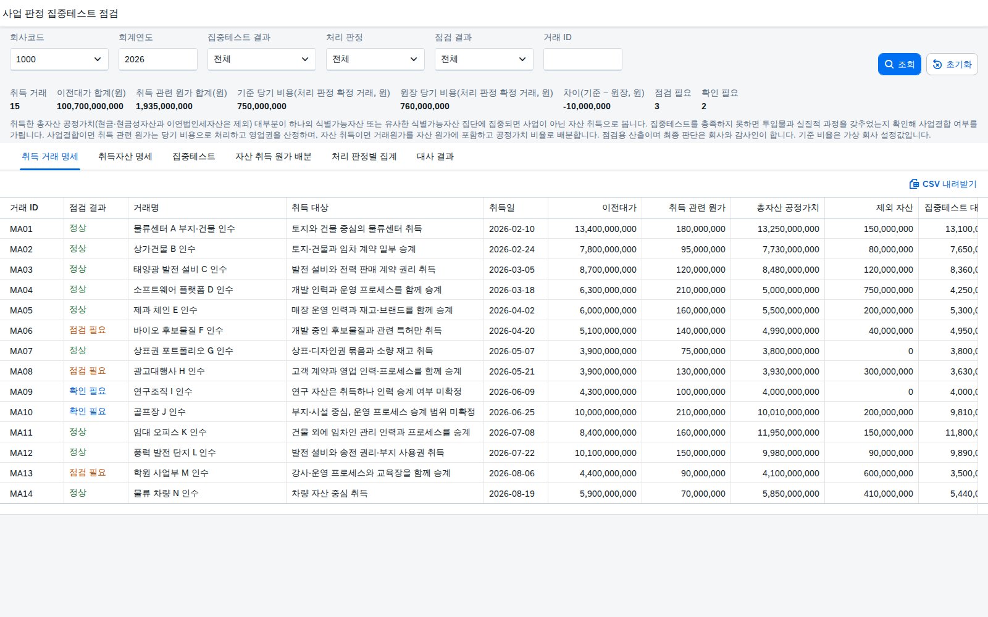The image size is (988, 617).
Task: Sort by the 총자산 공정가치 column header
Action: click(778, 208)
